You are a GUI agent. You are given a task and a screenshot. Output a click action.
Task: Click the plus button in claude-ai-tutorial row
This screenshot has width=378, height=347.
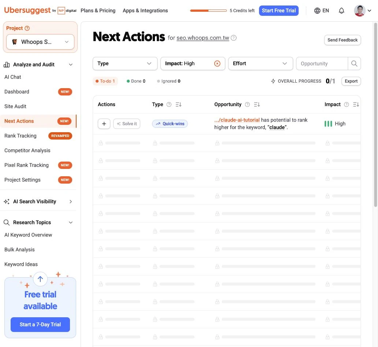104,124
